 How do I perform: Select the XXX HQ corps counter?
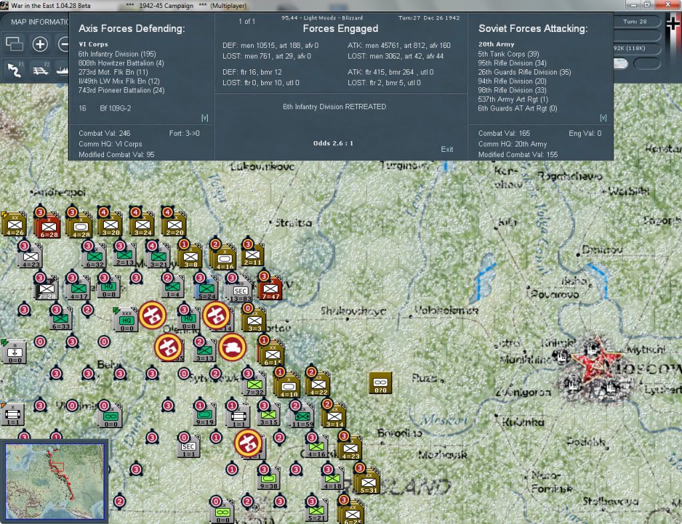pyautogui.click(x=126, y=320)
